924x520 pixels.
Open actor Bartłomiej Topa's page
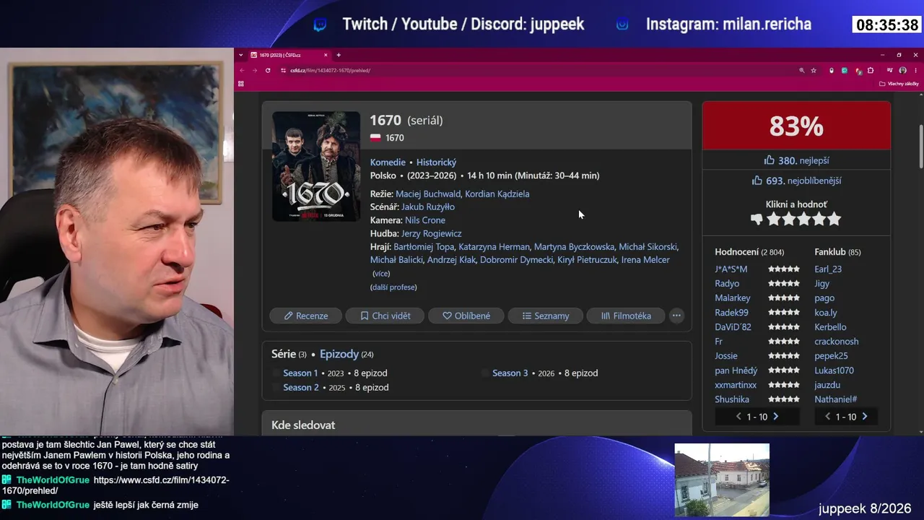[424, 247]
